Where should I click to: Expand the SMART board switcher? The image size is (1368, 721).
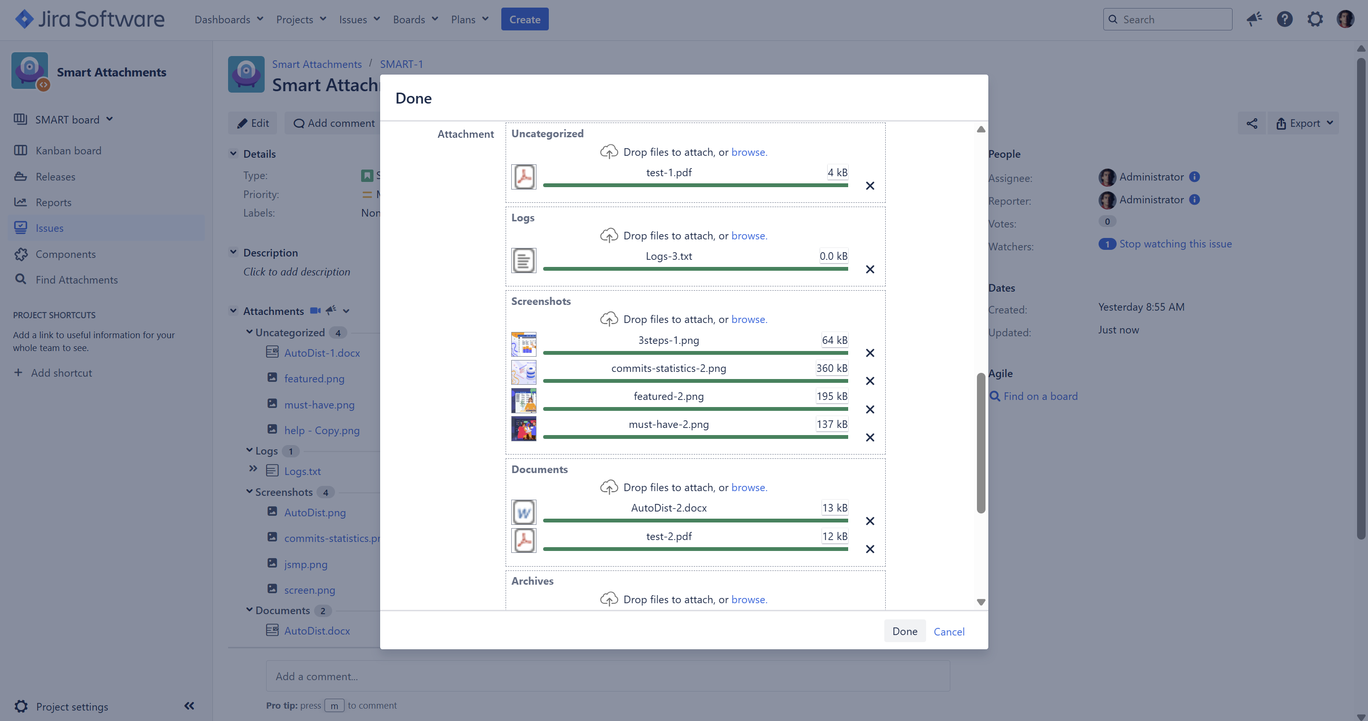tap(109, 119)
